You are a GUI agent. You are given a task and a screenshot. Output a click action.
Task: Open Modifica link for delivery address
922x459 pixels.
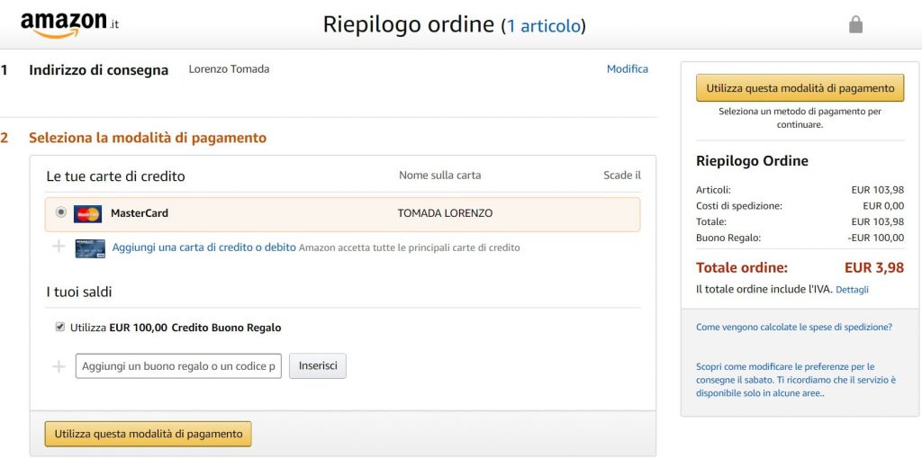627,69
